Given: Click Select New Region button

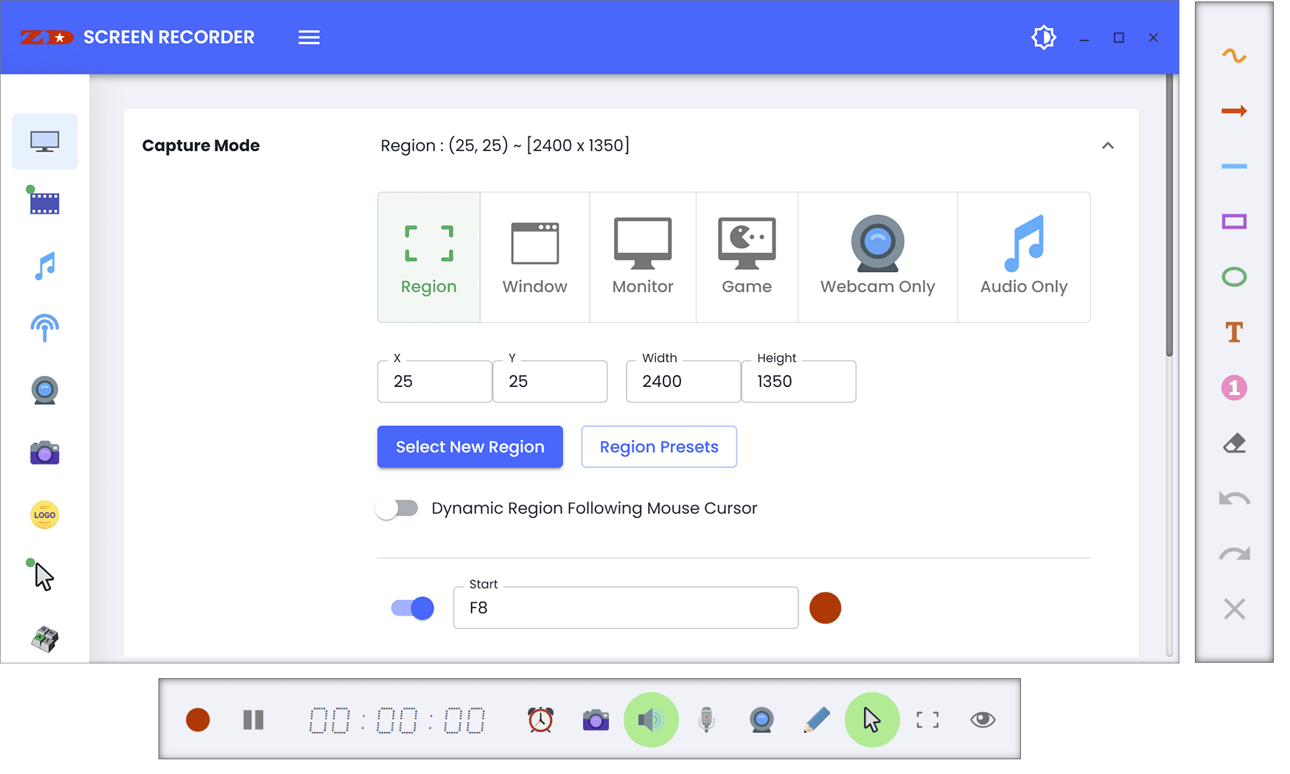Looking at the screenshot, I should [470, 447].
